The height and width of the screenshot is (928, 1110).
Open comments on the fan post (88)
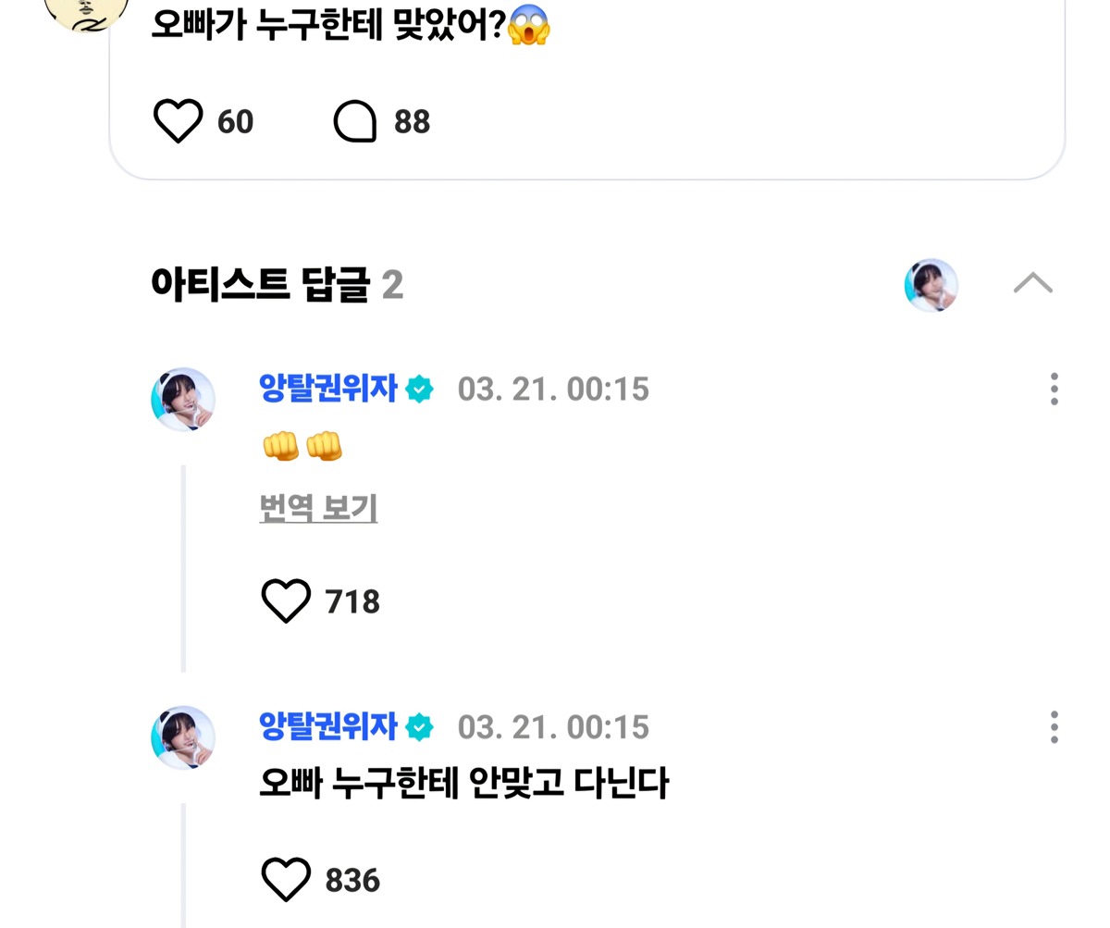pyautogui.click(x=355, y=121)
